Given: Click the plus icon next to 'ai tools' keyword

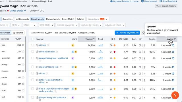Looking at the screenshot, I should click(x=37, y=45).
